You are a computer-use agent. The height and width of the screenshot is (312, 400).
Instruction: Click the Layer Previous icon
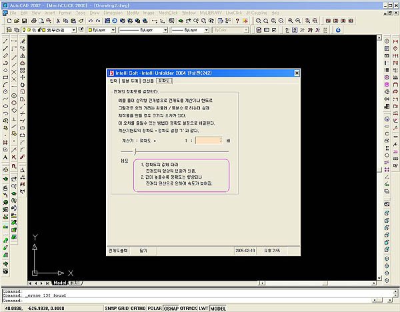[x=81, y=30]
